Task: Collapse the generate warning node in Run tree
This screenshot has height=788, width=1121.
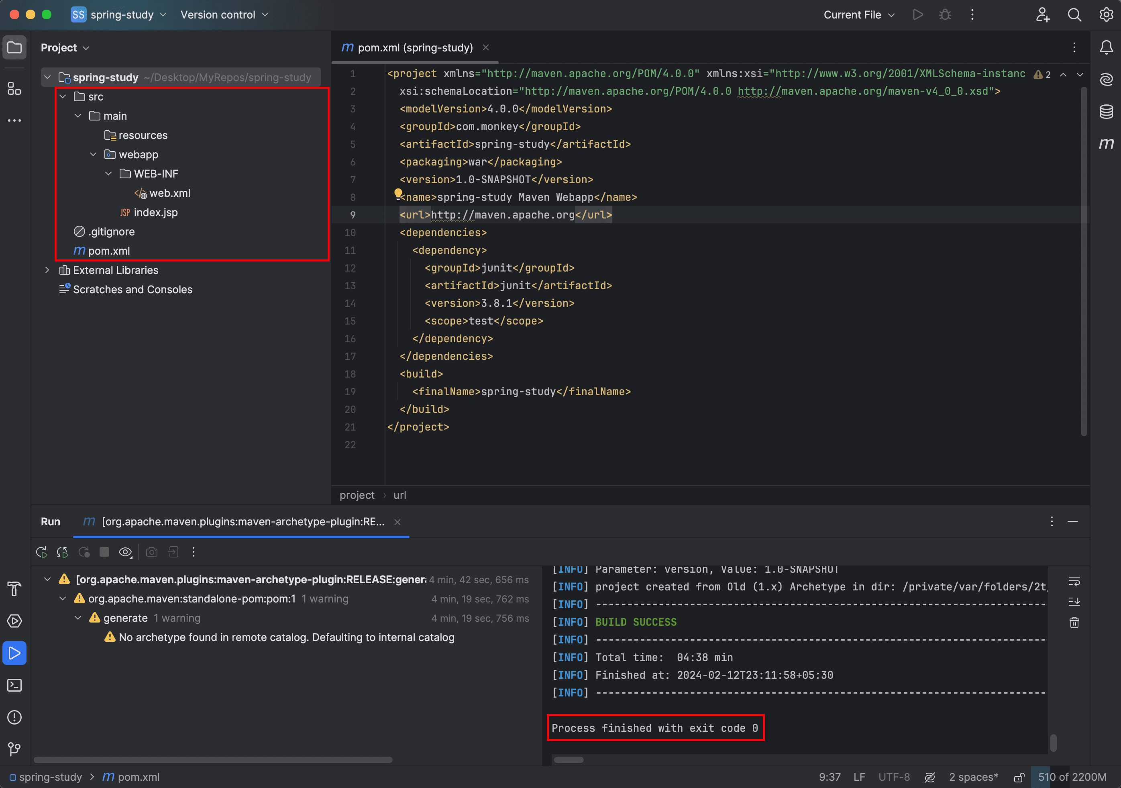Action: point(78,618)
